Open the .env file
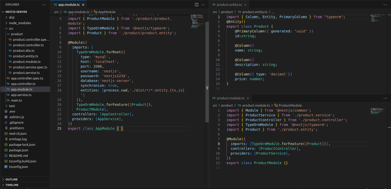The image size is (391, 189). [x=25, y=111]
